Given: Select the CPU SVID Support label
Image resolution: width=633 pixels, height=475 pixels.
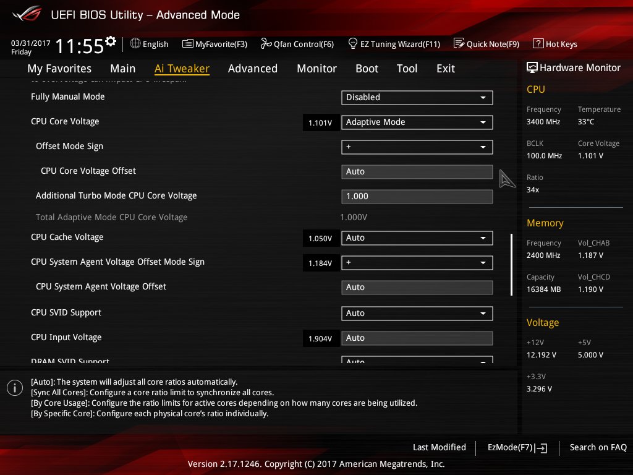Looking at the screenshot, I should 66,312.
